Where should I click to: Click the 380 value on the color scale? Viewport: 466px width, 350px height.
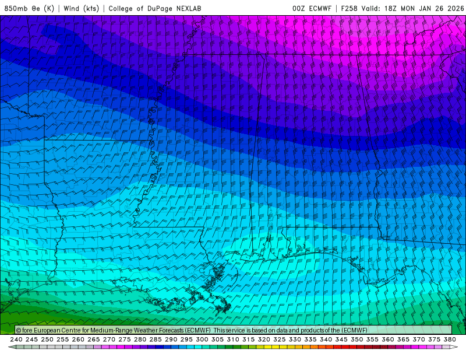(x=450, y=339)
